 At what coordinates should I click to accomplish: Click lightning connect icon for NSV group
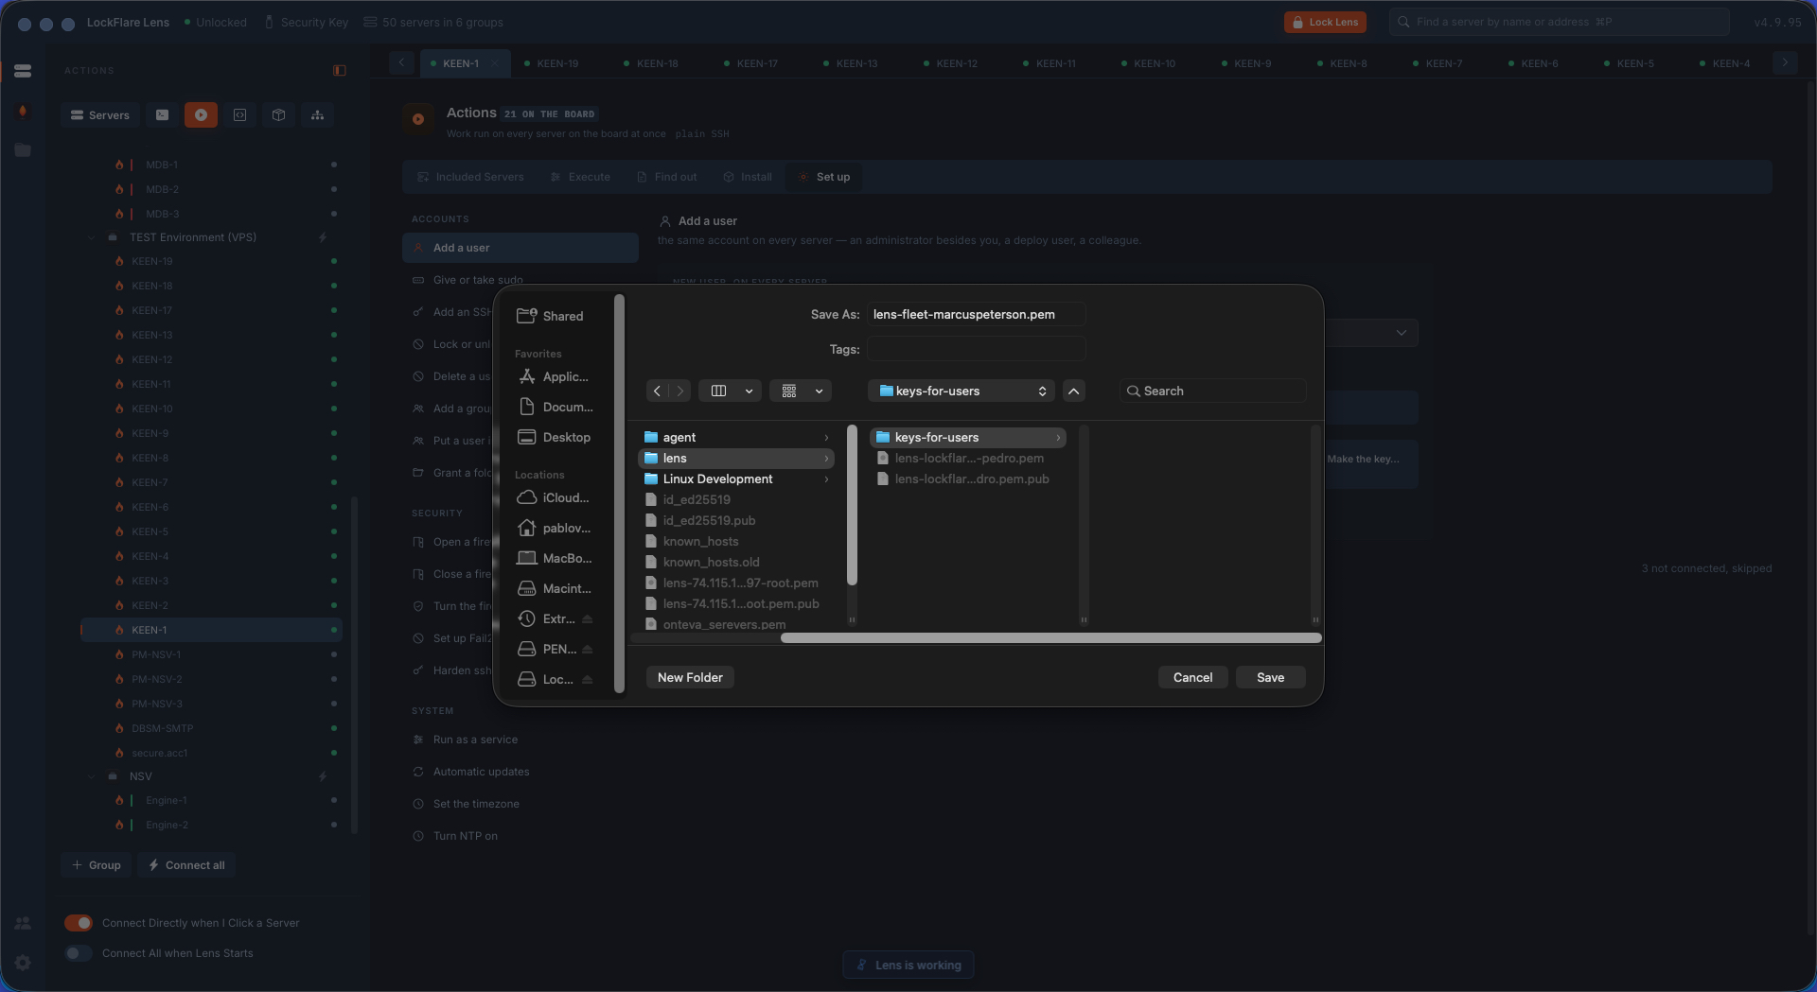coord(323,776)
